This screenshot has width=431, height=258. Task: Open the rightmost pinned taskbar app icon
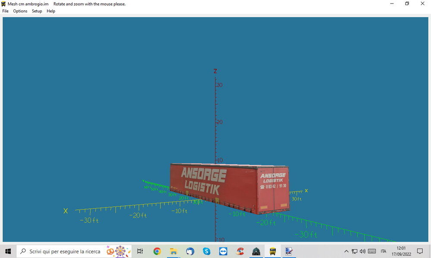click(289, 251)
